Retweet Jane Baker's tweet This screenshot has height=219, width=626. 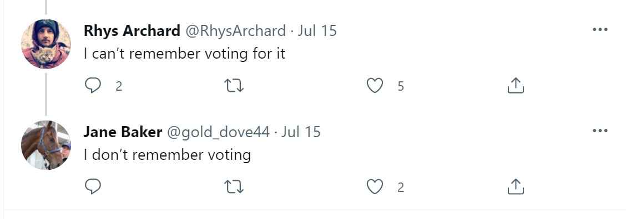click(x=234, y=186)
